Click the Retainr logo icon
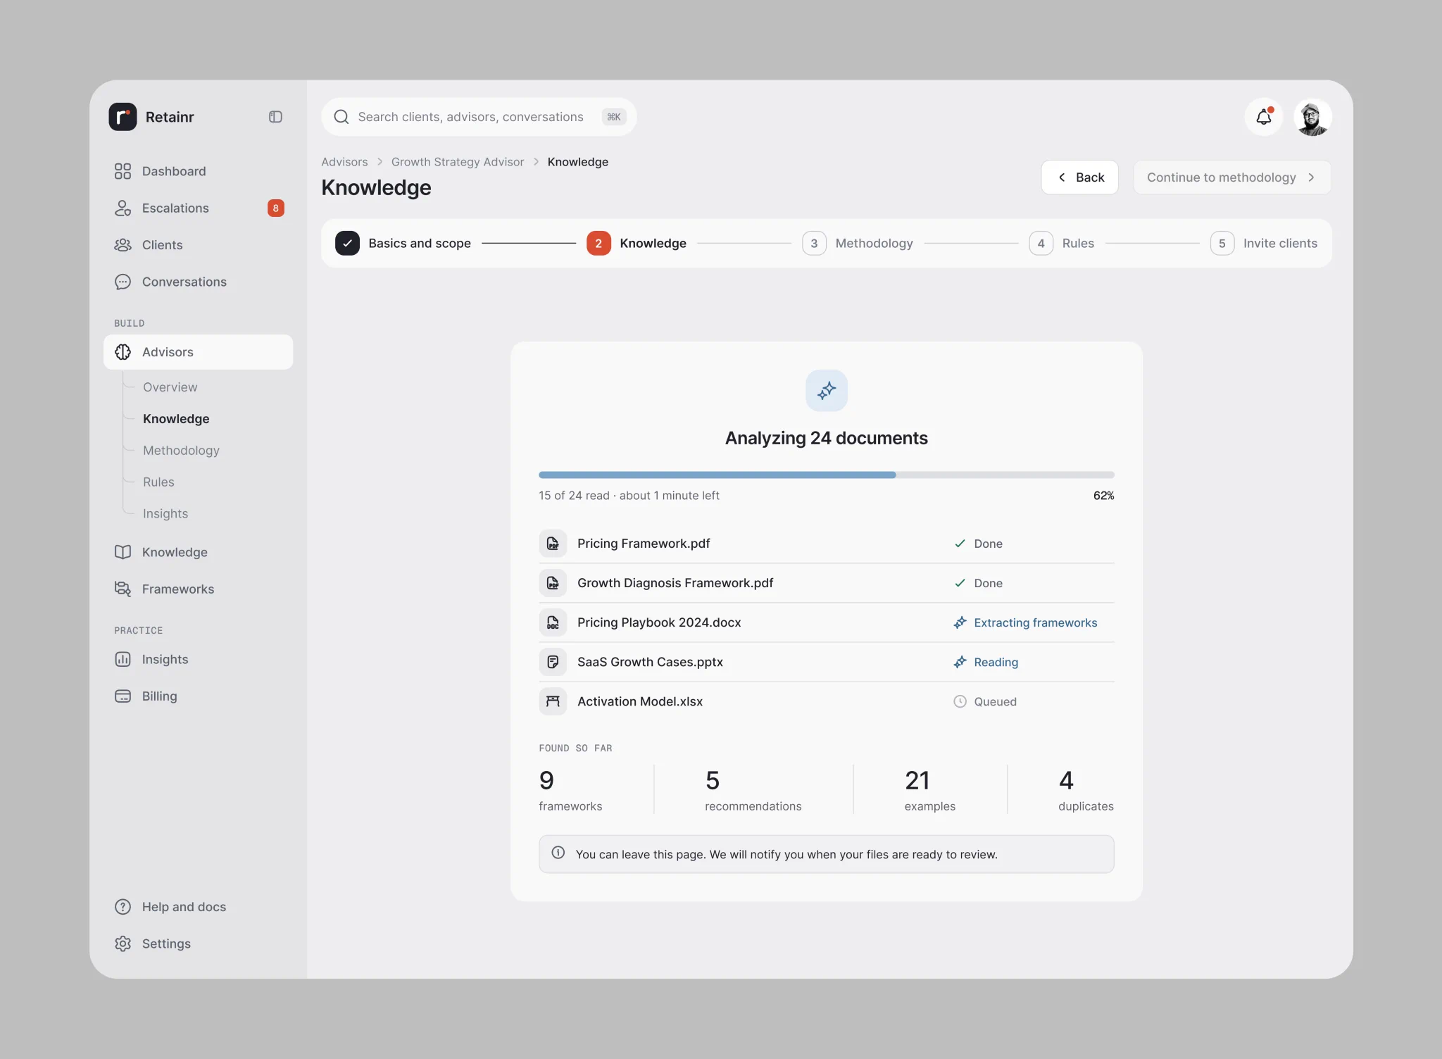This screenshot has height=1059, width=1442. coord(123,117)
